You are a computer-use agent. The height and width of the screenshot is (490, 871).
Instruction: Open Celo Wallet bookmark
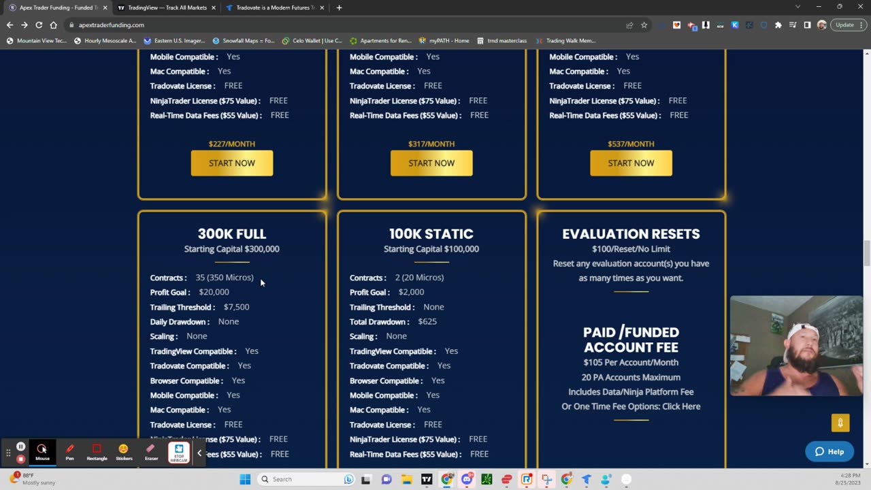(x=312, y=41)
